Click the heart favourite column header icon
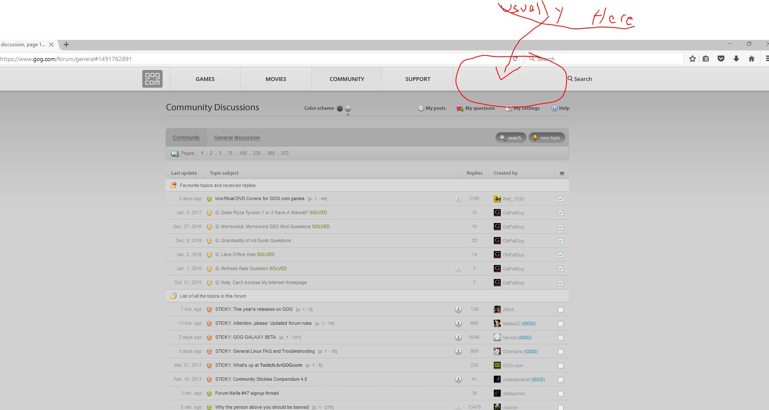 tap(562, 173)
